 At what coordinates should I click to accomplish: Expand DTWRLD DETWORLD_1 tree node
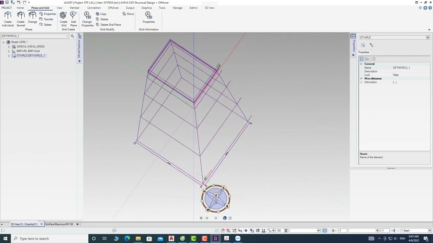click(9, 56)
